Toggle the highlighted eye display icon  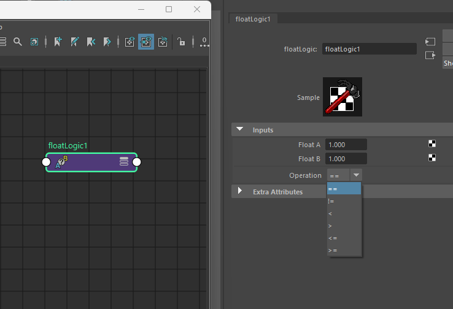coord(146,42)
